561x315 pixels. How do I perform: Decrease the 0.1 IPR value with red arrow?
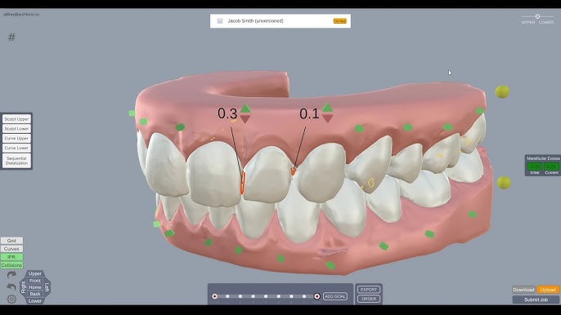(327, 118)
